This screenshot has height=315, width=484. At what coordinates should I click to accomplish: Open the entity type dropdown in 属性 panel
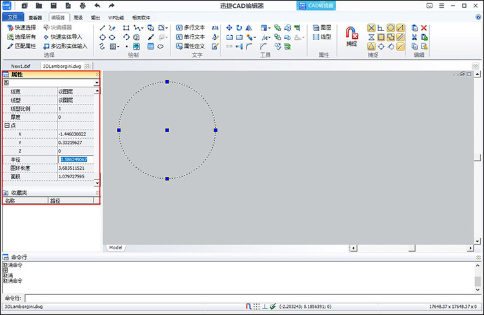point(97,83)
